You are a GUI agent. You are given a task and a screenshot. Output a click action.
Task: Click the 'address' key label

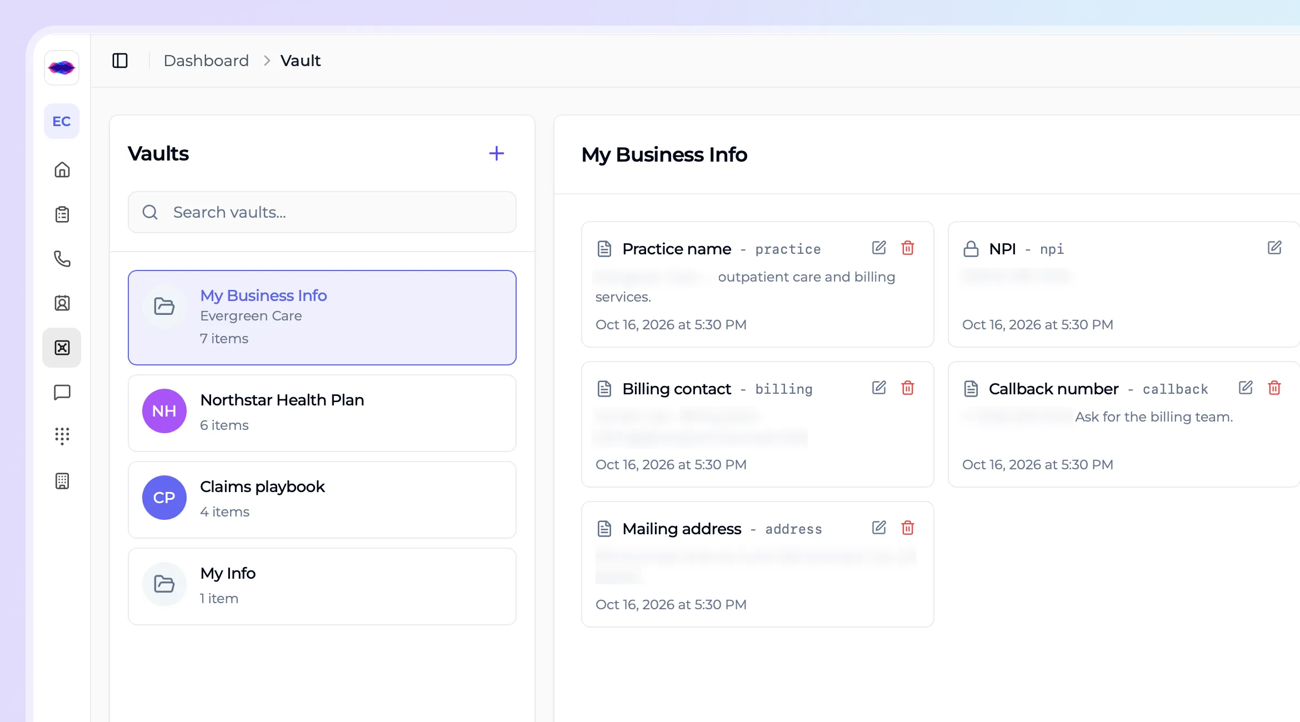(793, 529)
